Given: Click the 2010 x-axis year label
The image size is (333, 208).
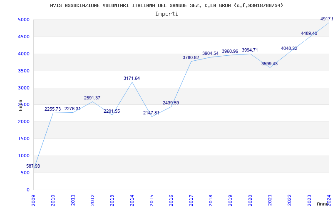Looking at the screenshot, I should (53, 201).
